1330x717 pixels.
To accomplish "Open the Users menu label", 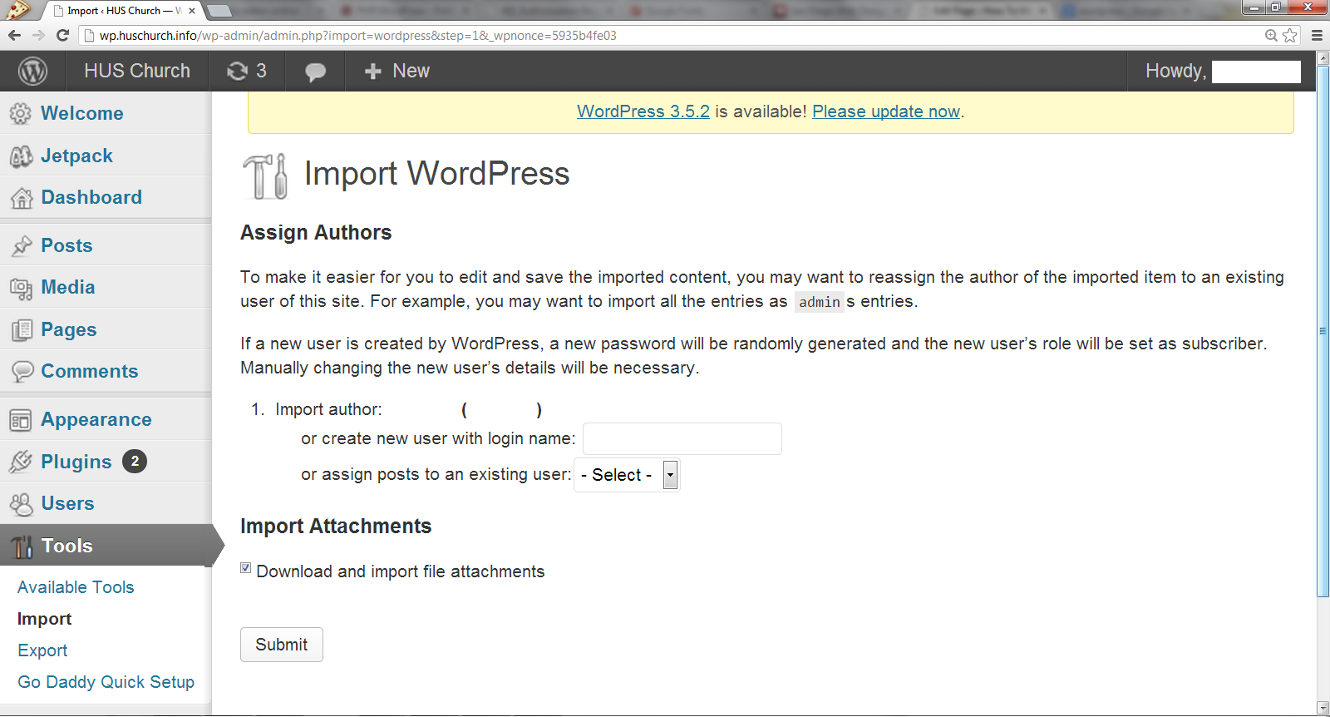I will (x=67, y=503).
